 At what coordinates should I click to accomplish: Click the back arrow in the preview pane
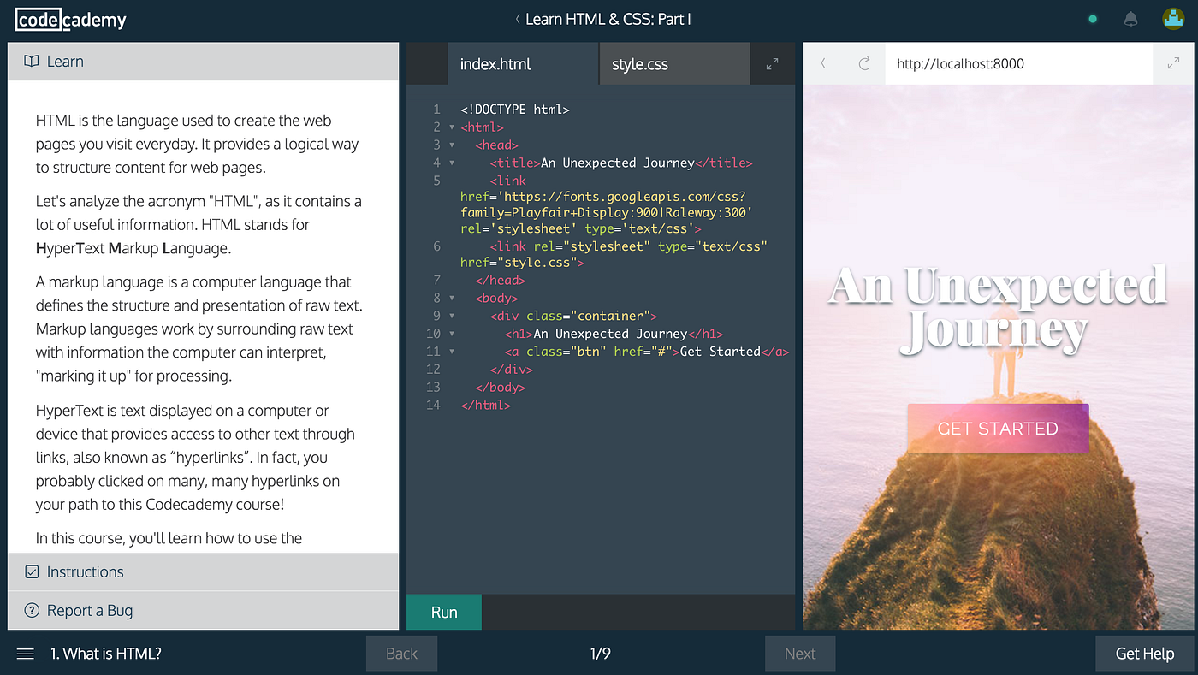(x=822, y=62)
